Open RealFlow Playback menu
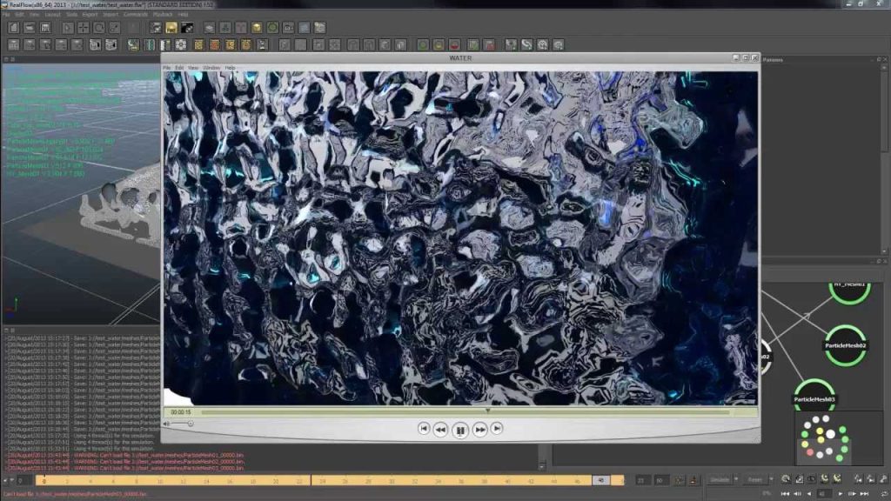The image size is (891, 501). 163,14
